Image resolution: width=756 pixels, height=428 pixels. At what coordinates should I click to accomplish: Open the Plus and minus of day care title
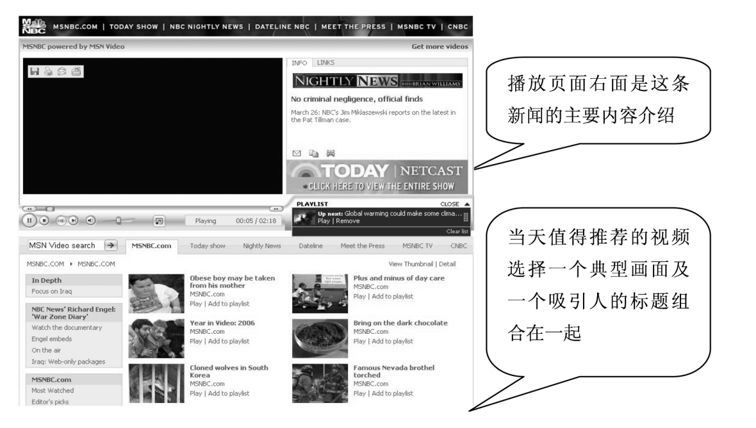point(399,278)
